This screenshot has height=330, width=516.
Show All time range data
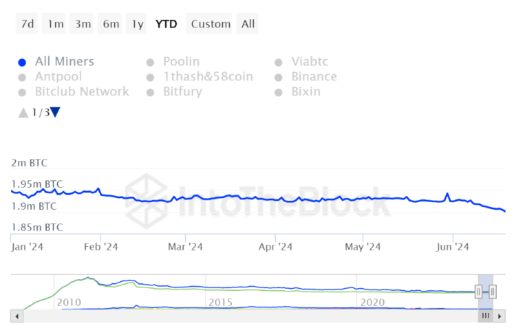(248, 24)
